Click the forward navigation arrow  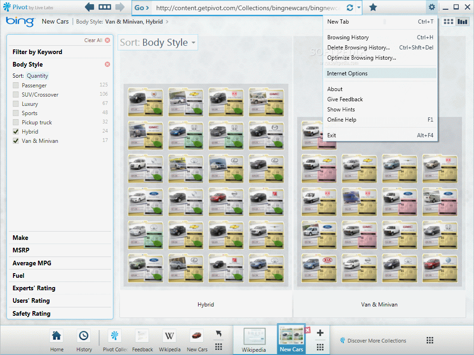pos(120,7)
